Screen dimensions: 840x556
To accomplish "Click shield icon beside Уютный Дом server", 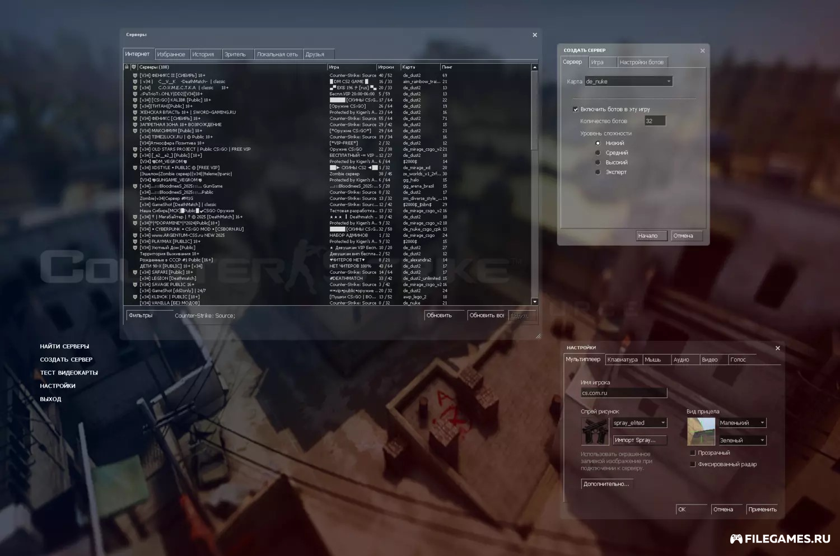I will tap(135, 247).
